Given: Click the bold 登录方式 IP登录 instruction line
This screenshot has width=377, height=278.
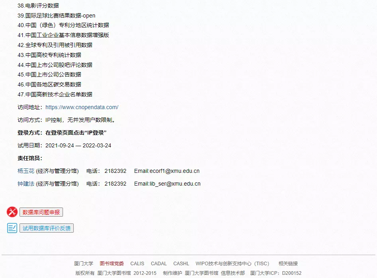Looking at the screenshot, I should (x=62, y=133).
